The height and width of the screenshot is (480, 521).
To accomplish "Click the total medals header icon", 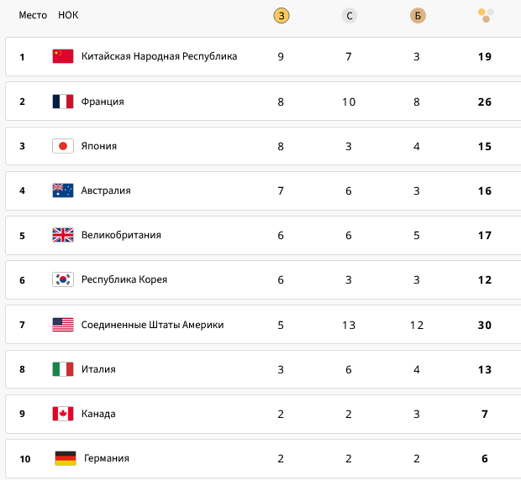I will click(485, 15).
